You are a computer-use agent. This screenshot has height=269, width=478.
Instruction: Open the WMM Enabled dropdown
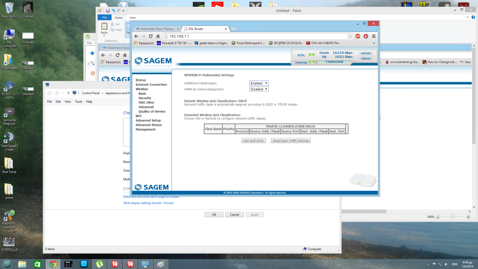259,83
